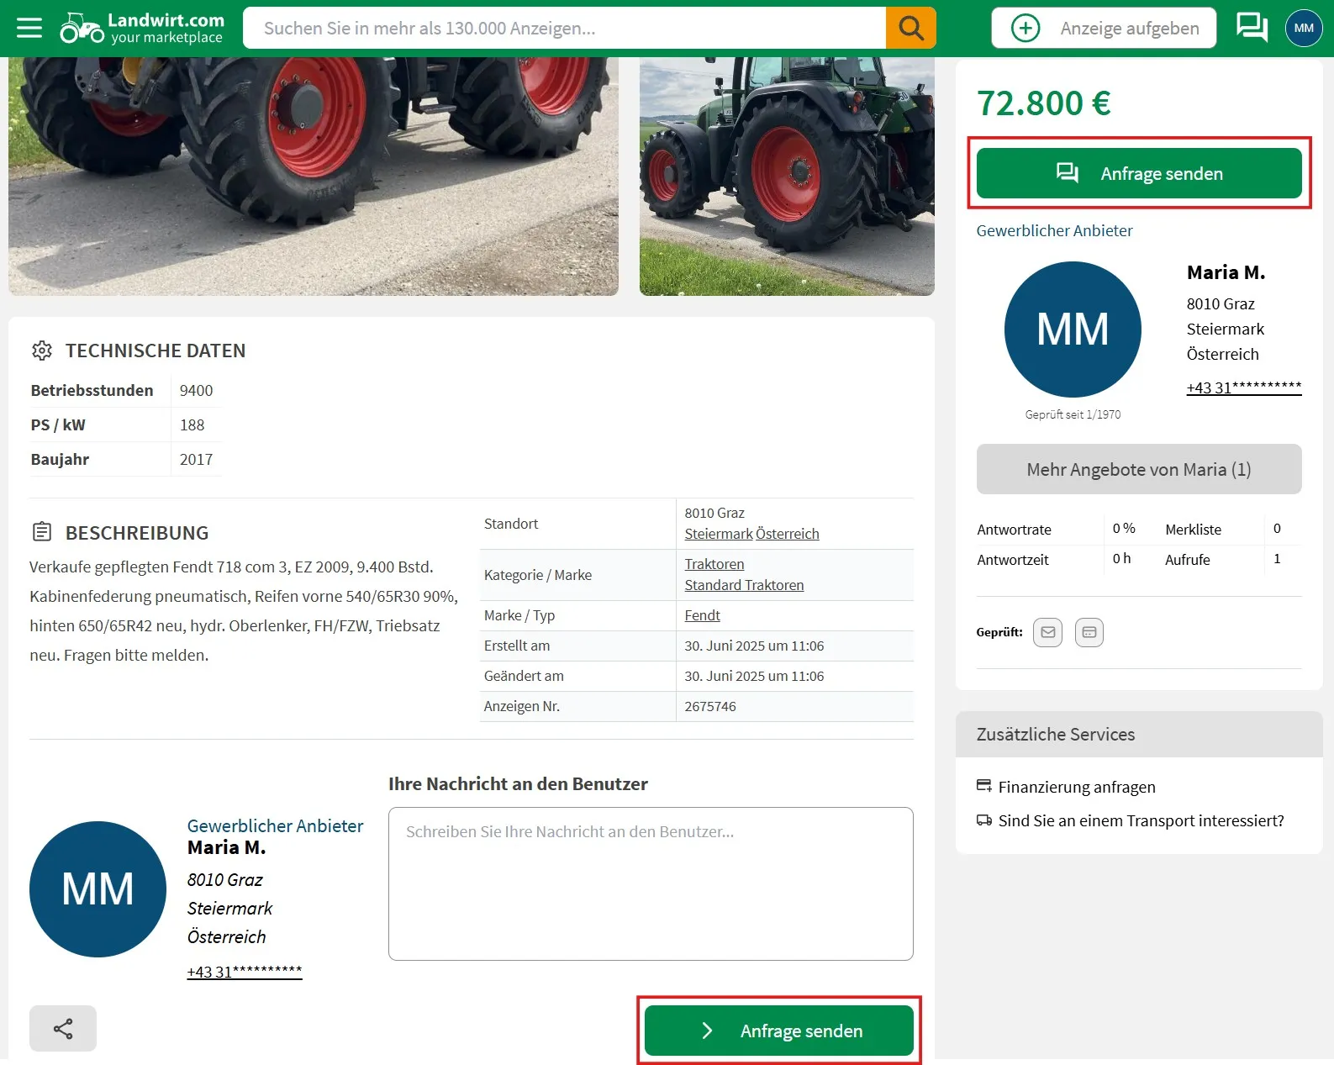Click the Baujahr value 2017

tap(196, 459)
